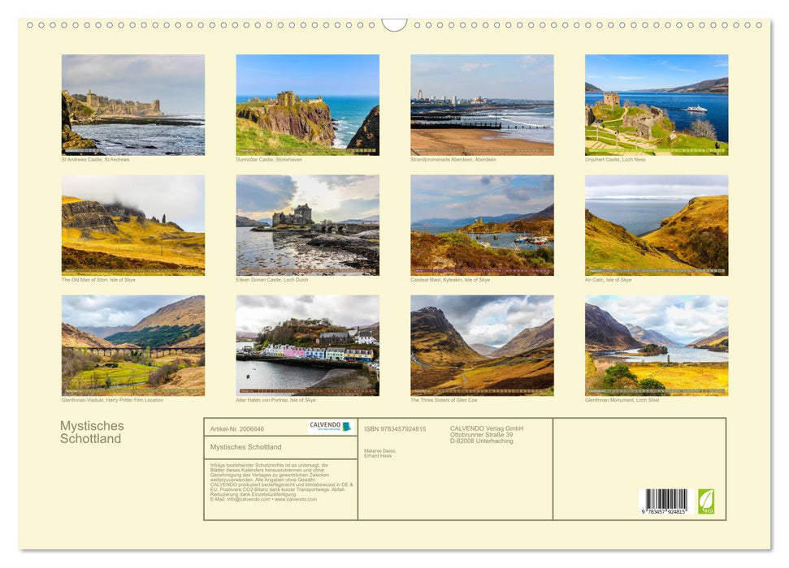Select the St Andrews Castle photo
Image resolution: width=789 pixels, height=568 pixels.
(132, 105)
